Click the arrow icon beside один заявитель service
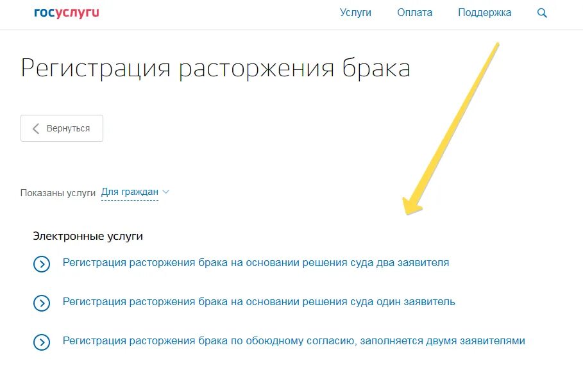 [x=42, y=303]
